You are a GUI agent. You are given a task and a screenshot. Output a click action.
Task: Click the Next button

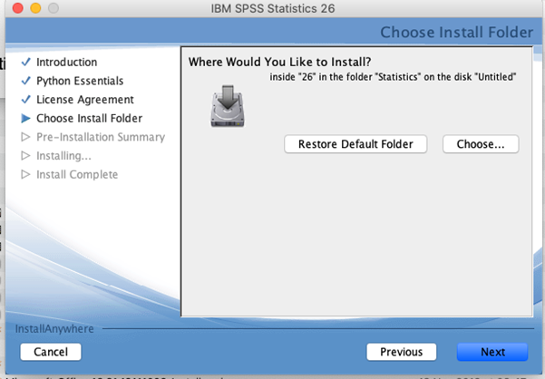click(x=492, y=352)
